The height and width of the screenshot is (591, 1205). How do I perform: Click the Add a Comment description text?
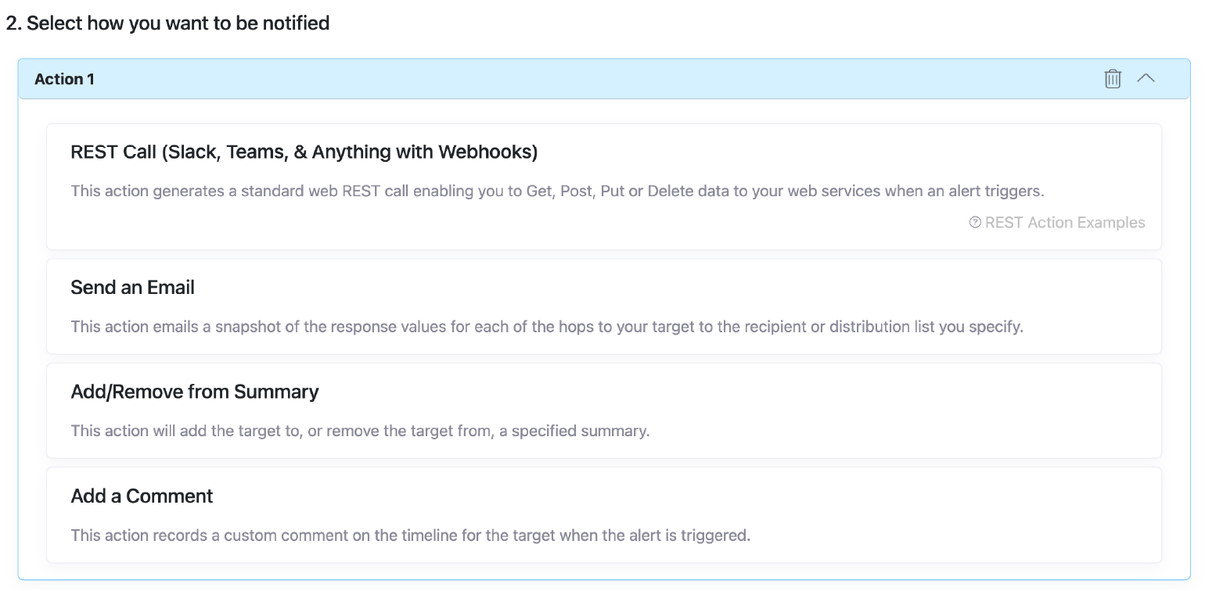(x=411, y=535)
